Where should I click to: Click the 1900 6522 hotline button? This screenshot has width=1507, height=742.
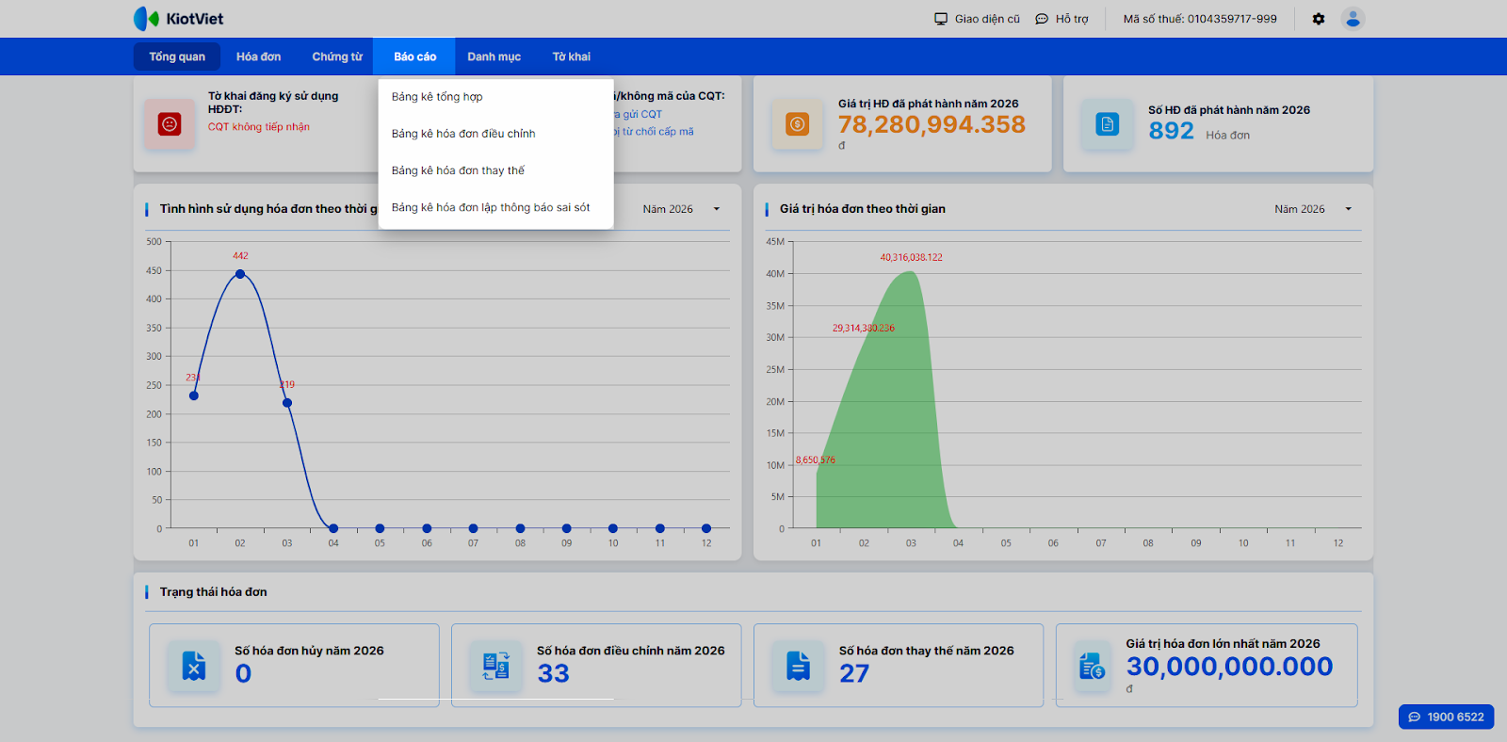[1446, 717]
